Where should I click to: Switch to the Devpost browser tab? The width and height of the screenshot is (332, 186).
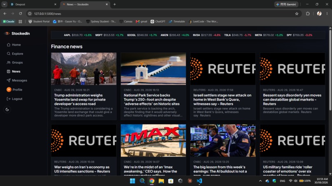tap(33, 4)
